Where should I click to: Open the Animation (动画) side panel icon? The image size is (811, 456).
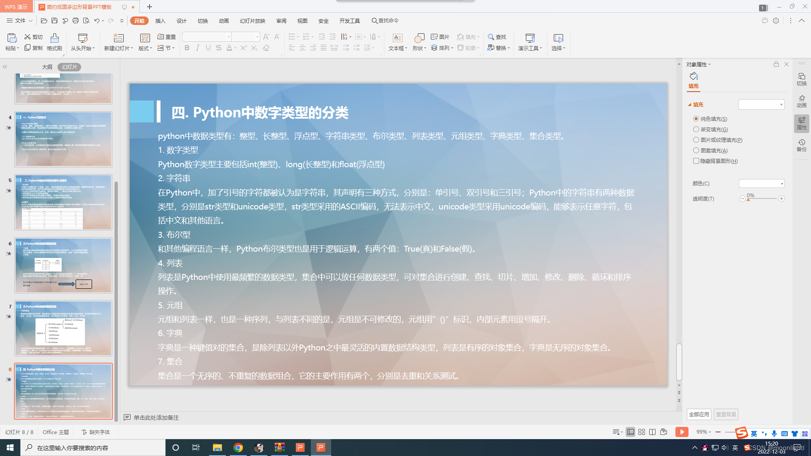pos(801,101)
